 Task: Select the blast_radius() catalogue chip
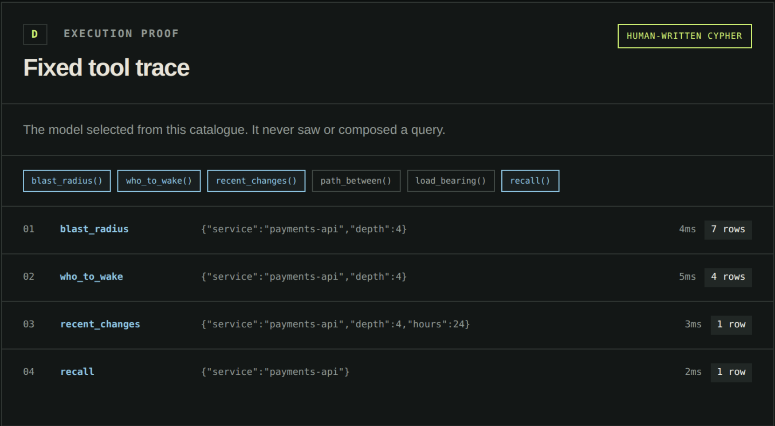tap(67, 181)
